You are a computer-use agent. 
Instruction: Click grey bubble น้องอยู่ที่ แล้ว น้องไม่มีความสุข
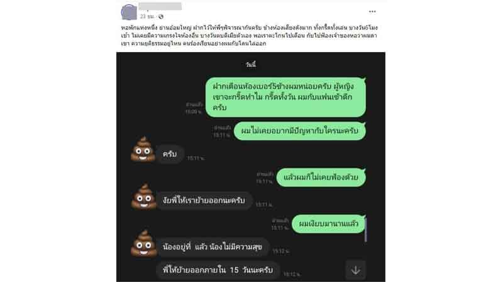213,247
